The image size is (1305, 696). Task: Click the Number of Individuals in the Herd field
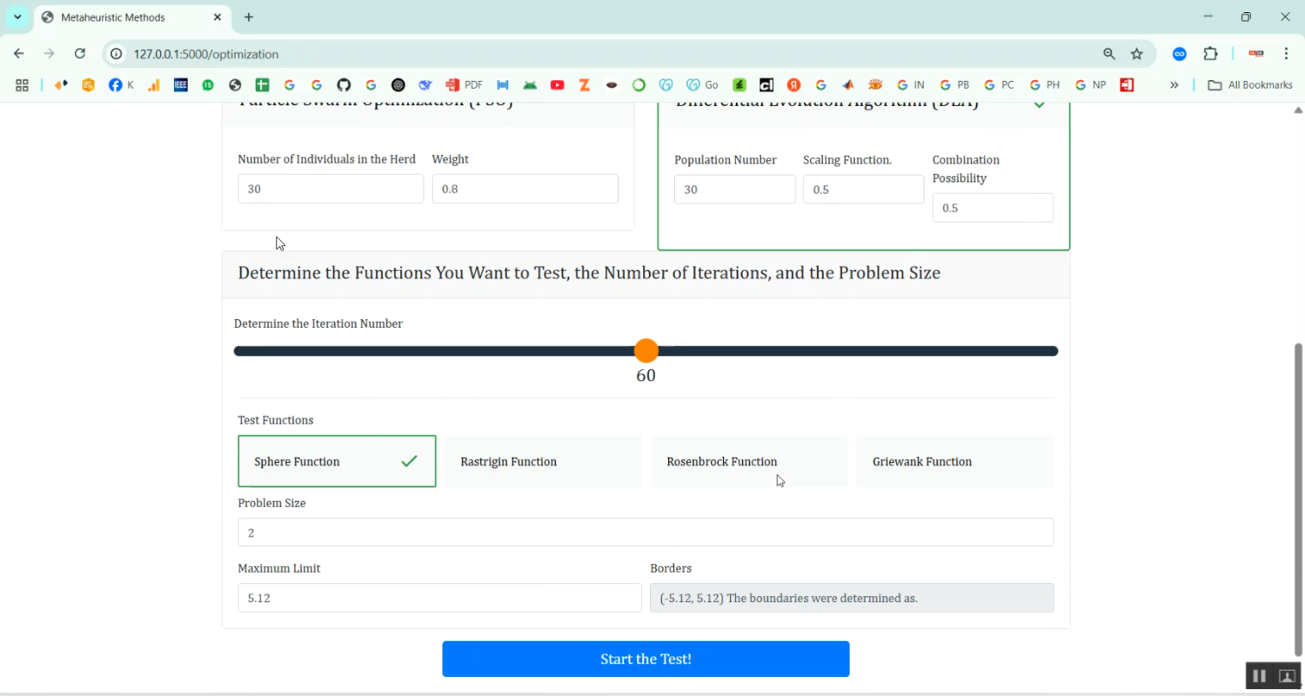tap(331, 189)
